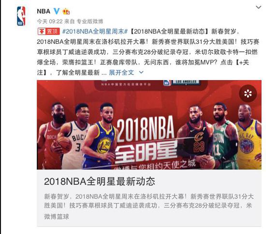Open the 2018NBA全明星 banner image
Screen dimensions: 266x234
(x=149, y=125)
